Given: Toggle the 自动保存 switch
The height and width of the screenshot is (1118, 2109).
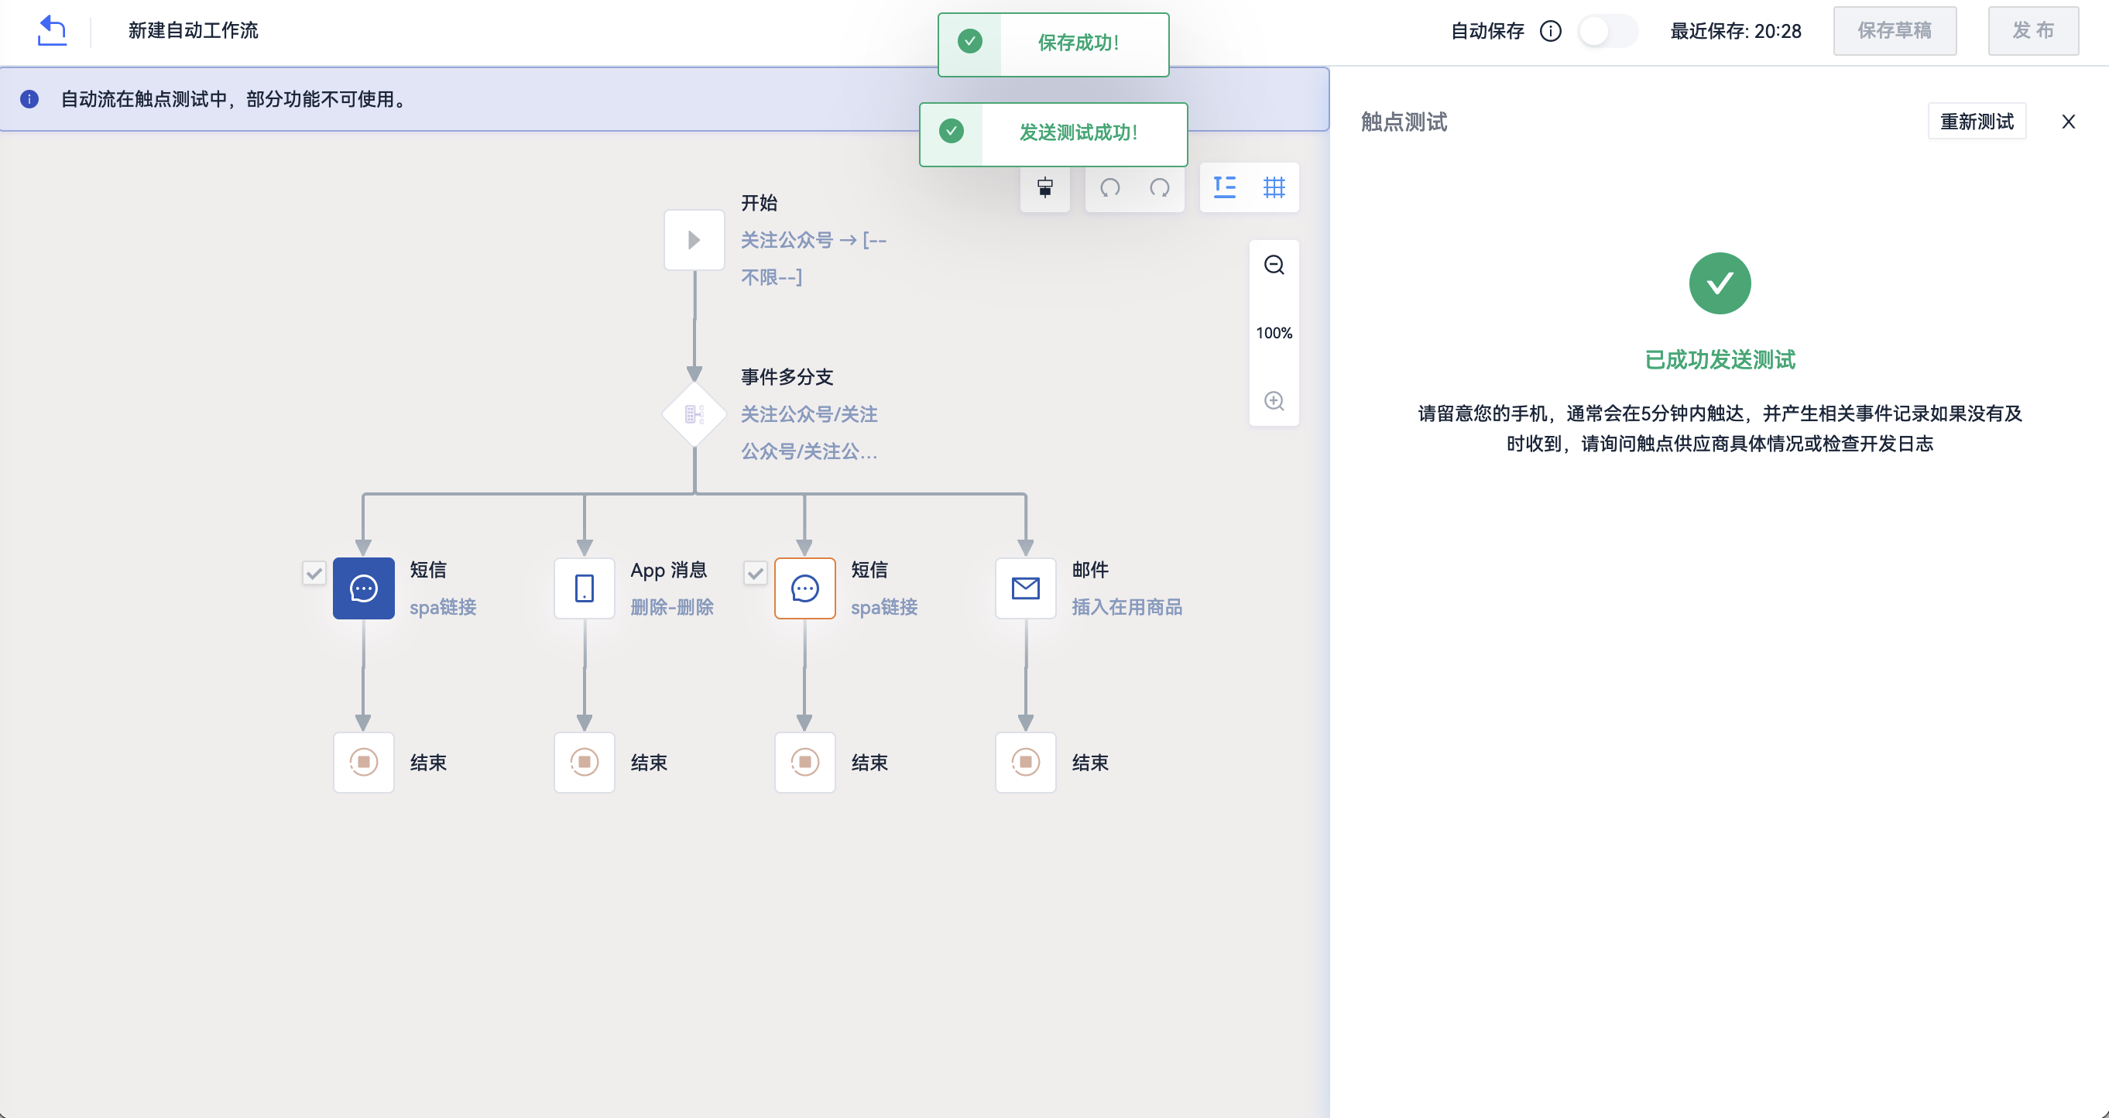Looking at the screenshot, I should (1607, 31).
